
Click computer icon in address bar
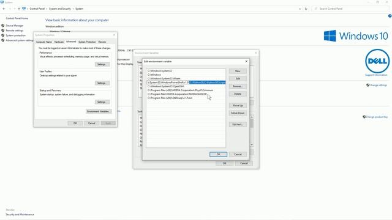pos(24,9)
